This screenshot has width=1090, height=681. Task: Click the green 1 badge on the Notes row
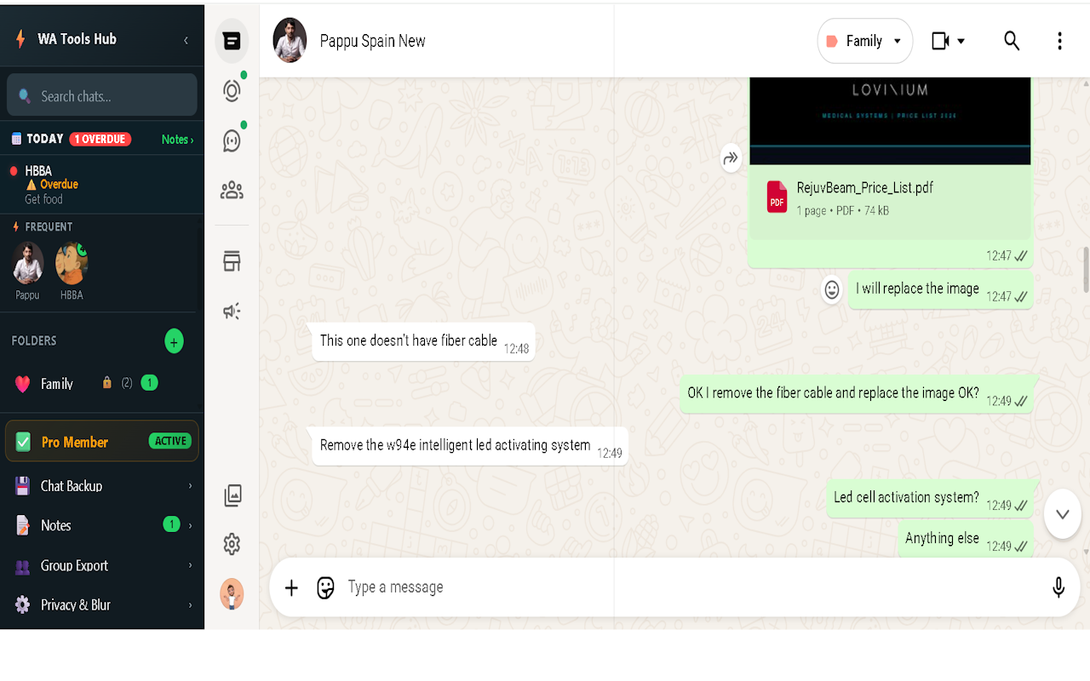171,524
